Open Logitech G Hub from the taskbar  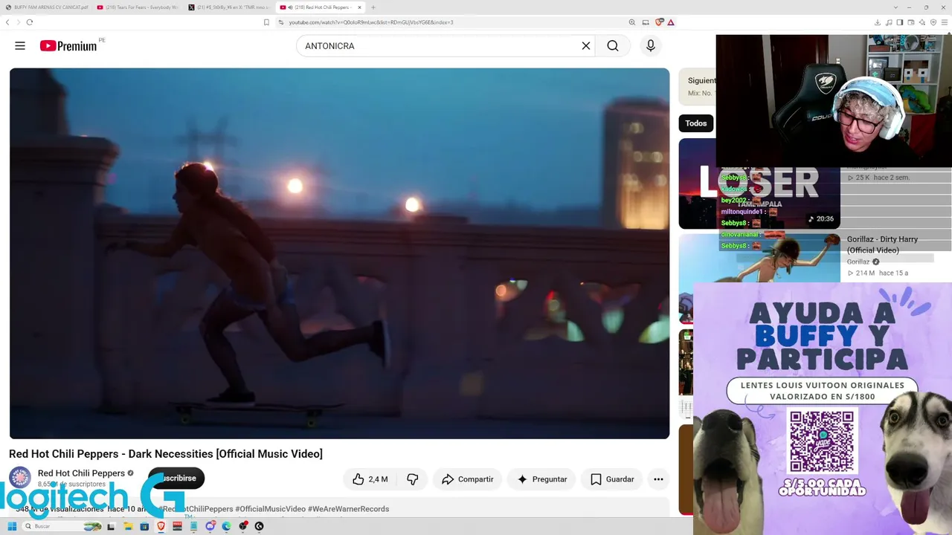(259, 526)
